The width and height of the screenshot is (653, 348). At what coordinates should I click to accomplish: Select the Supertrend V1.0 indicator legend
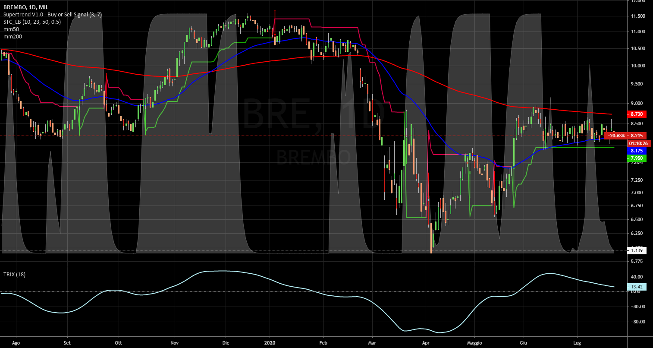point(53,14)
